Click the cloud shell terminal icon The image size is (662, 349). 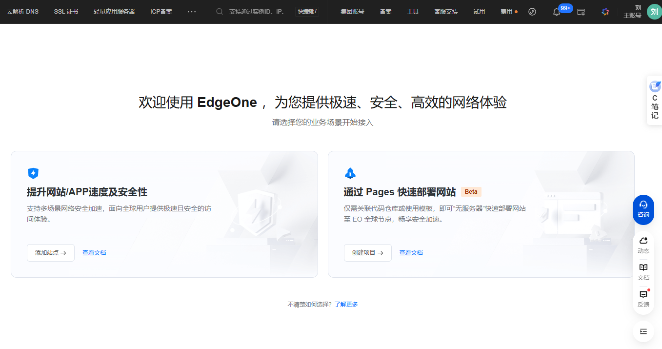click(x=581, y=12)
